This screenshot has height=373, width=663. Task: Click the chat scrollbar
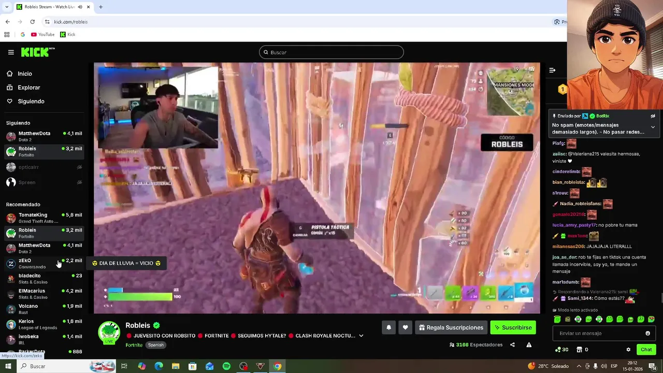(x=661, y=298)
